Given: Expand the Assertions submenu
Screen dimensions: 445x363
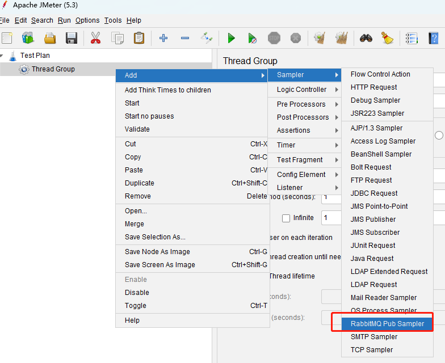Looking at the screenshot, I should 304,130.
